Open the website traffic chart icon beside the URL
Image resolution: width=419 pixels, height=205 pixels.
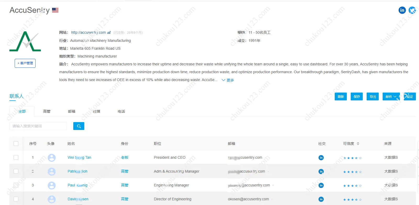pos(109,33)
